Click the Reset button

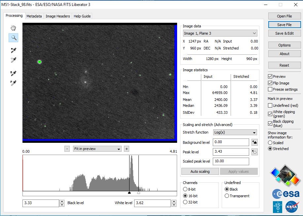(x=284, y=65)
